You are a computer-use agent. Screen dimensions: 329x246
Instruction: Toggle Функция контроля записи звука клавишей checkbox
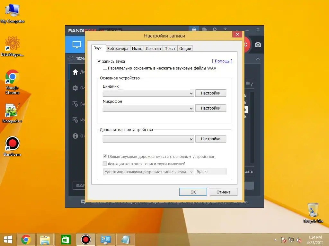[x=105, y=164]
